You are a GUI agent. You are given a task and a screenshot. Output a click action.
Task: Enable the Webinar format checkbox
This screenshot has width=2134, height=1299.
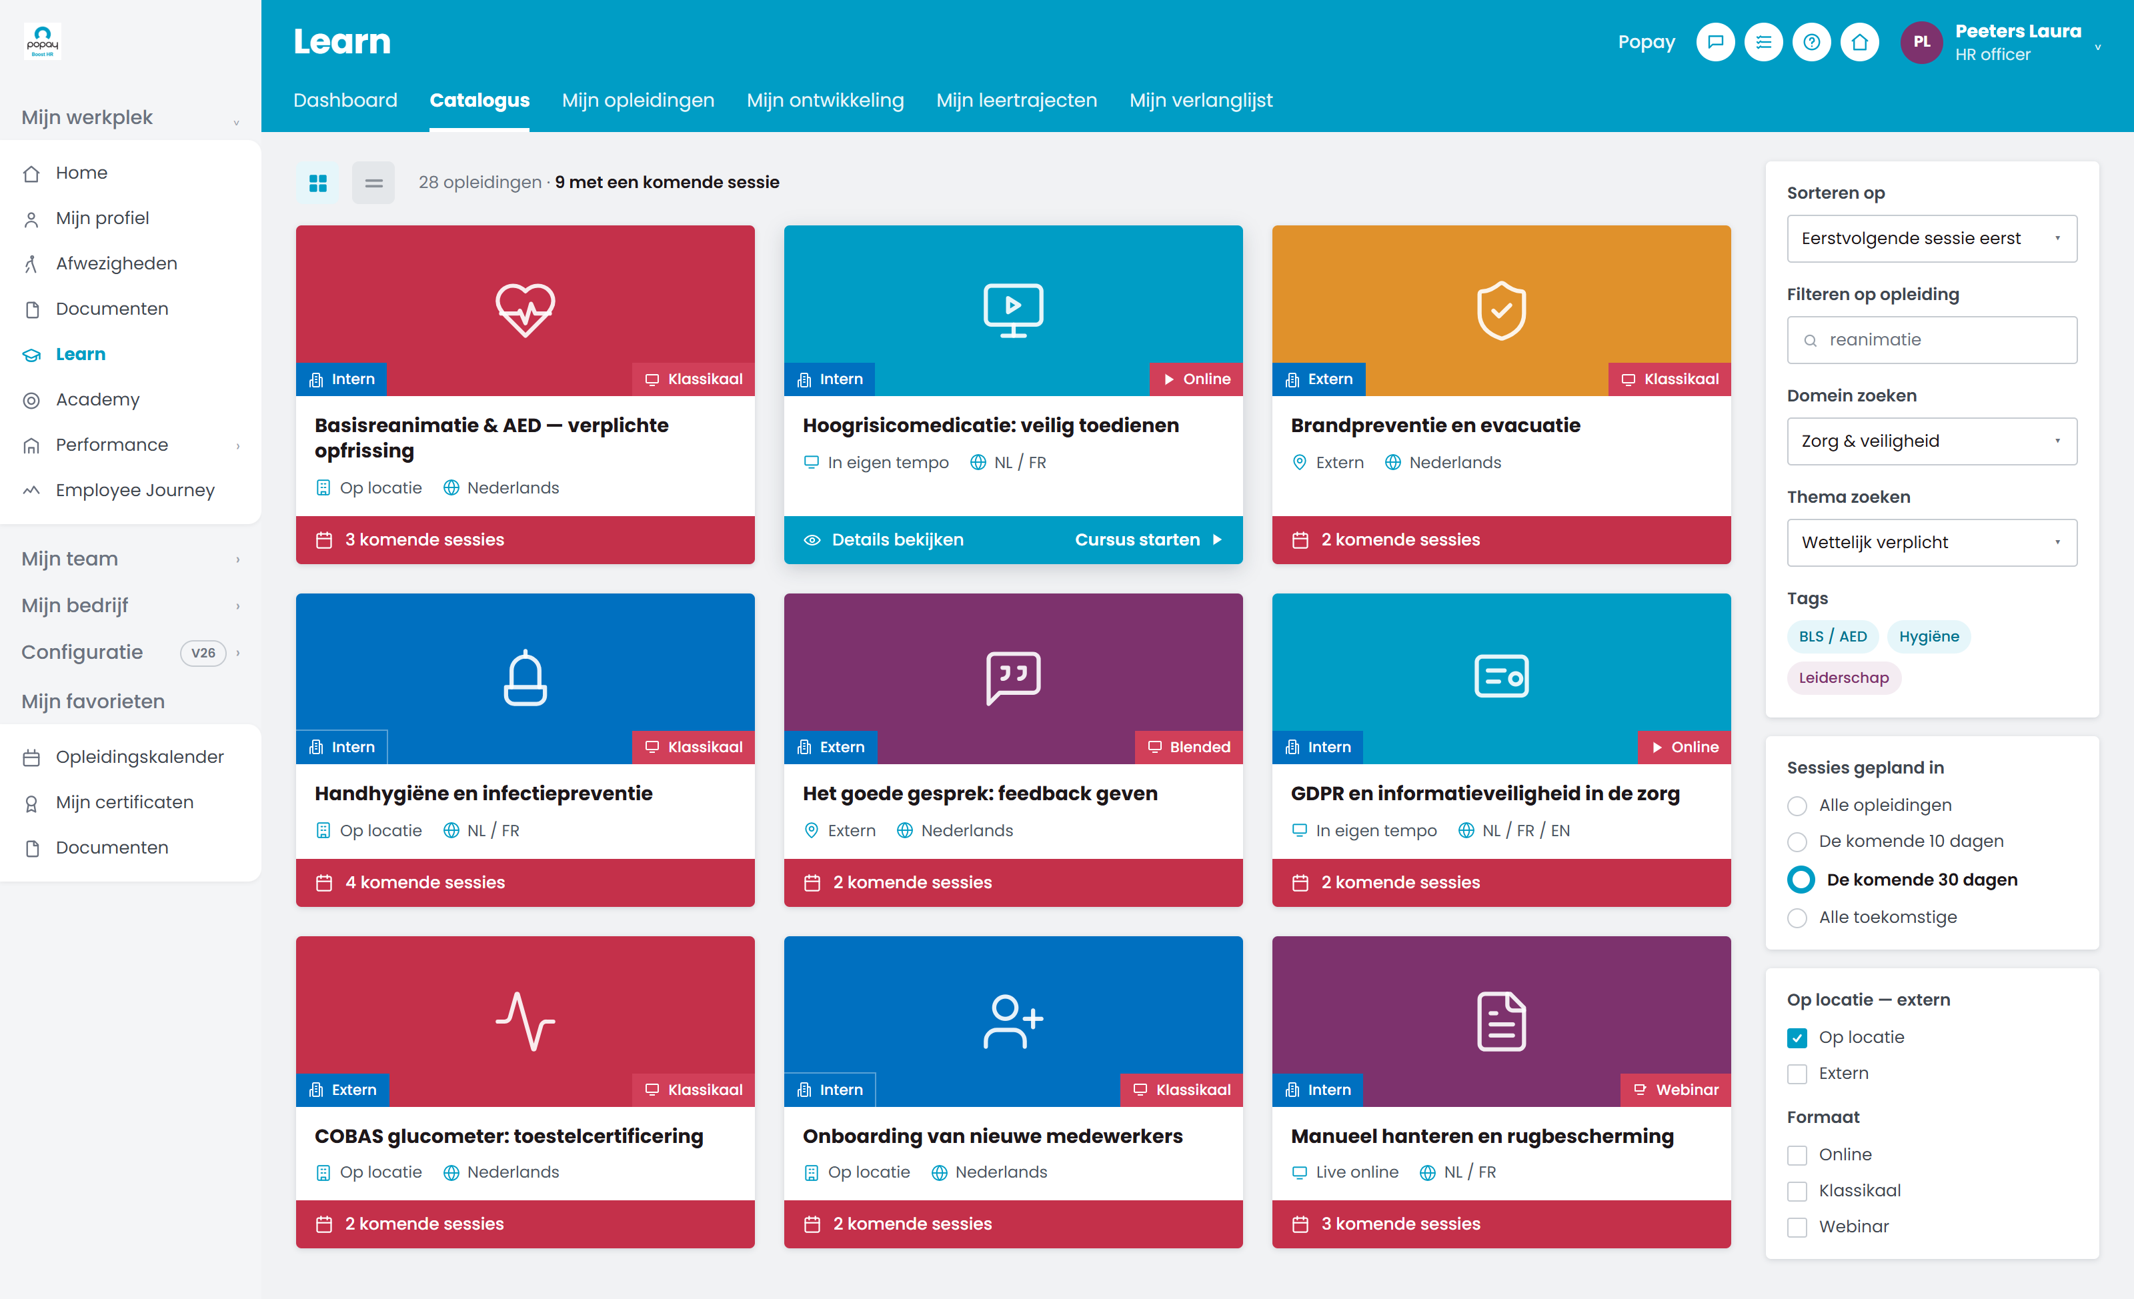tap(1797, 1227)
